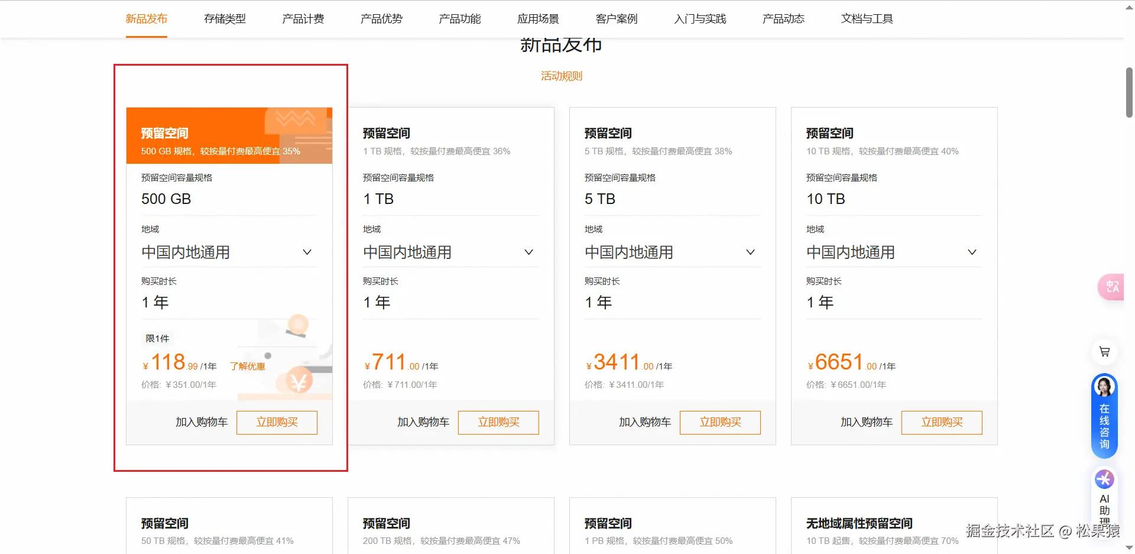Click the 了解优惠 link
Screen dimensions: 1135x554
coord(248,367)
